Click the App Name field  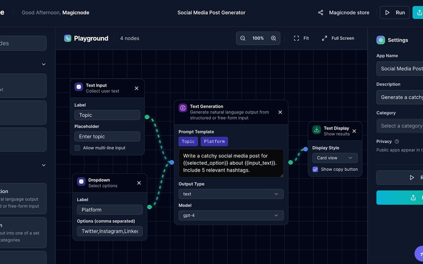click(x=400, y=69)
